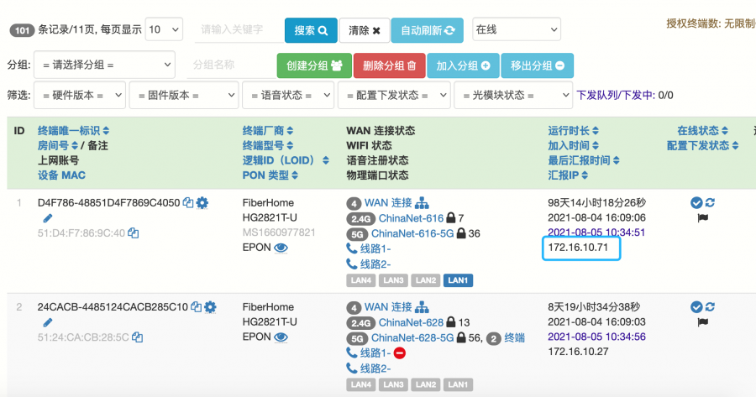Toggle the 自动刷新 auto-refresh button

428,30
